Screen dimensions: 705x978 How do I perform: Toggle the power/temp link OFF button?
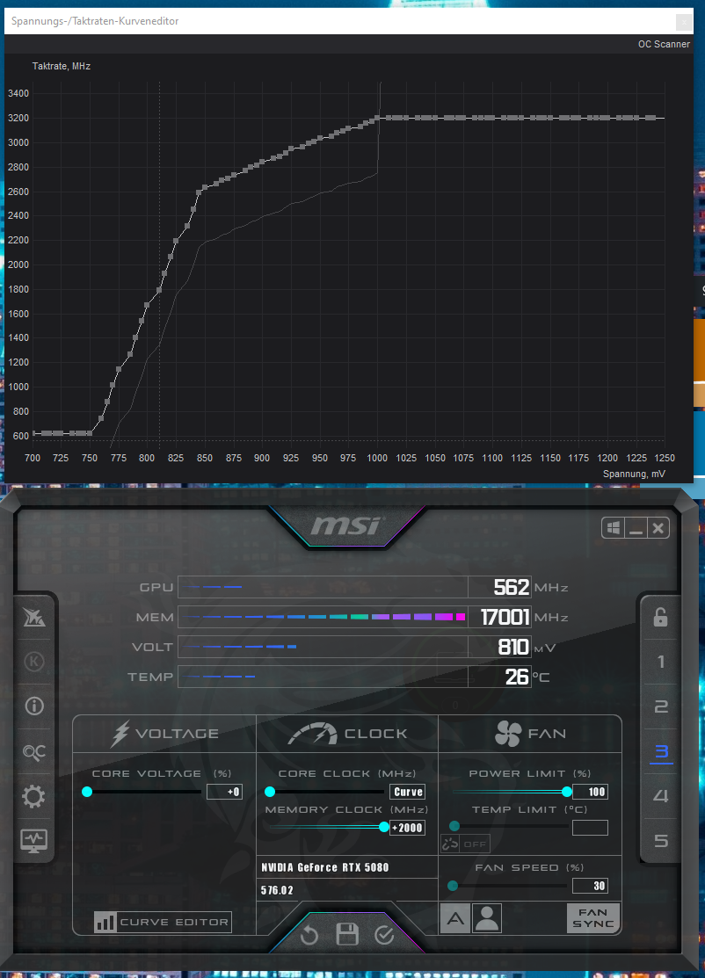465,844
